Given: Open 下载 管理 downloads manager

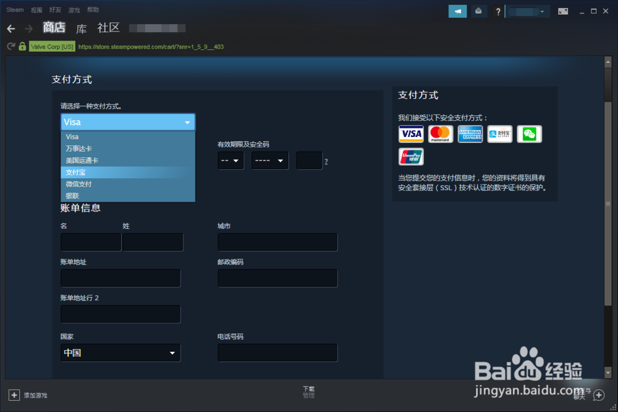Looking at the screenshot, I should 308,392.
